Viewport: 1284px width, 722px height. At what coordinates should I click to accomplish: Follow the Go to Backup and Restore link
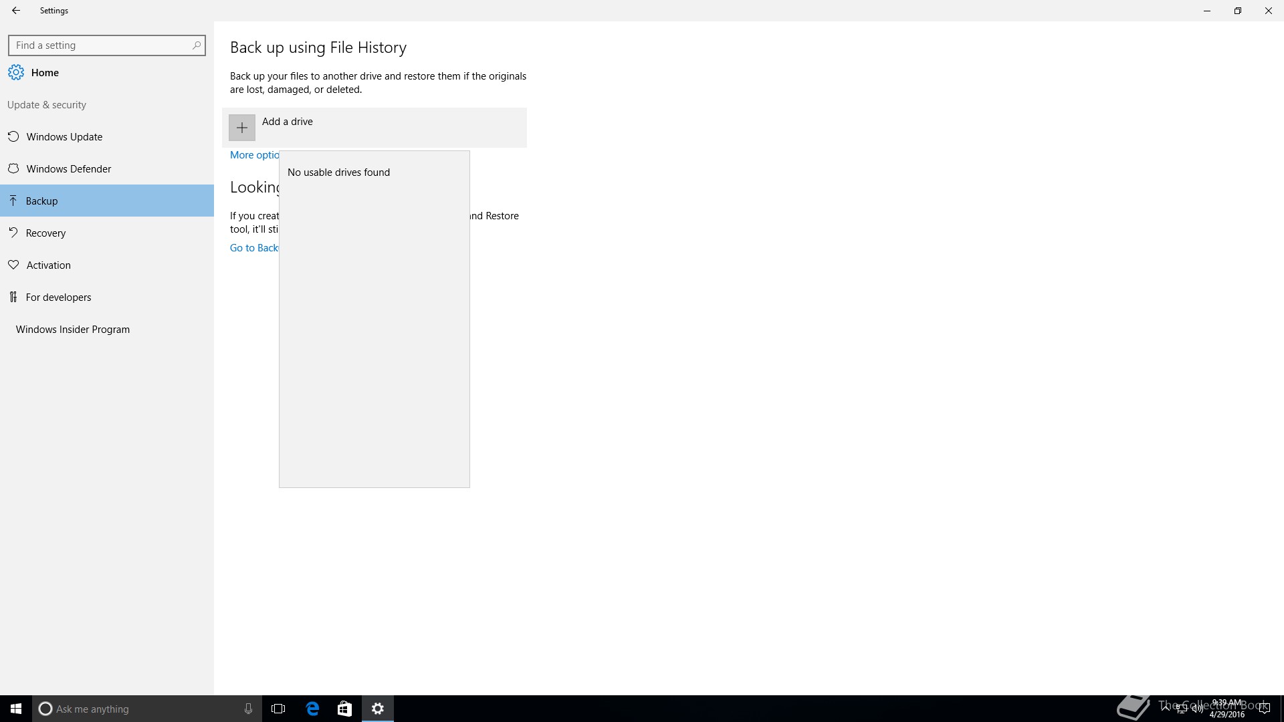254,248
